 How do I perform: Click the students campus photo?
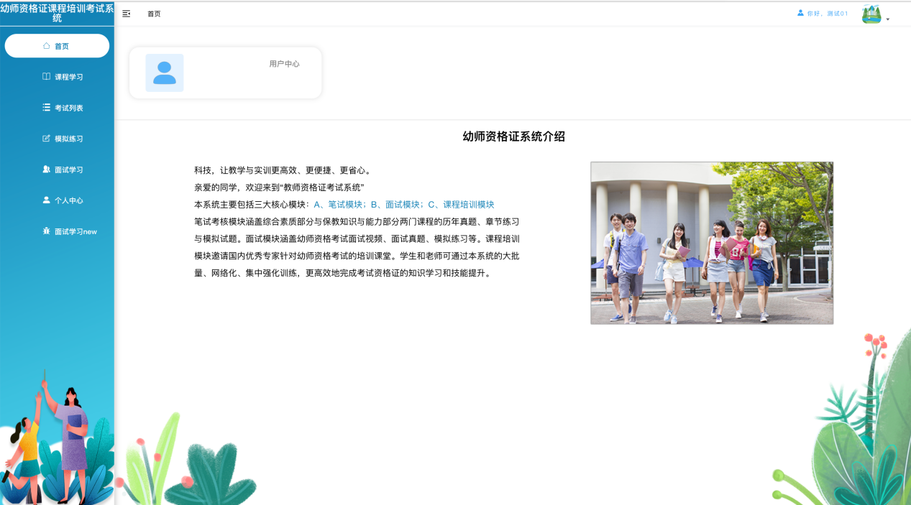click(x=712, y=243)
